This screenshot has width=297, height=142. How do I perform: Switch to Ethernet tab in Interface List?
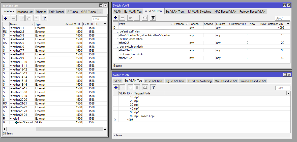coord(41,12)
